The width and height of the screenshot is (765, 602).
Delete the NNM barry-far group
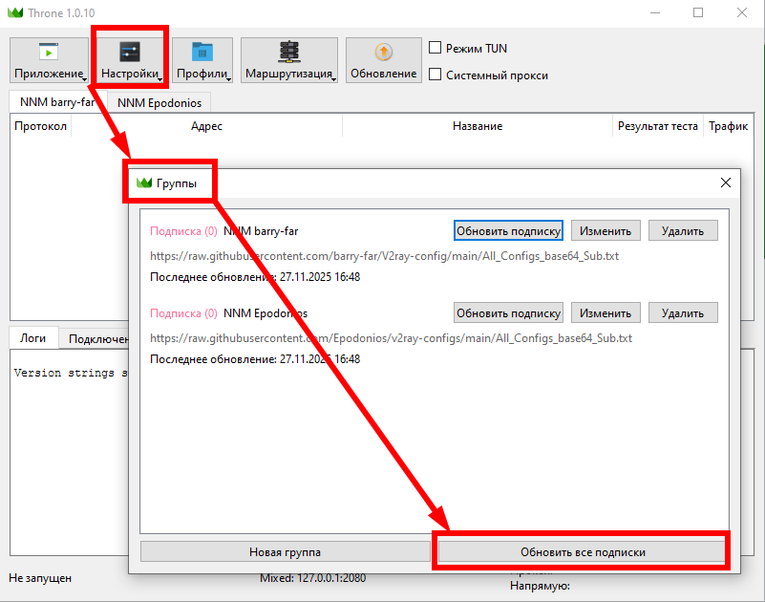683,230
